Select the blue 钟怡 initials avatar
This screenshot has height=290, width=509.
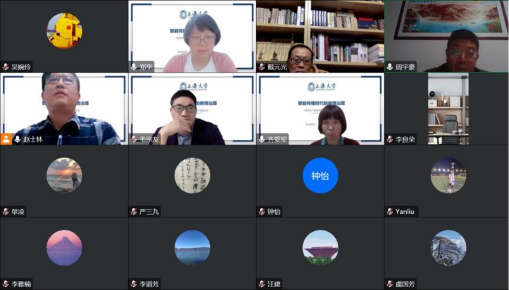tap(320, 176)
